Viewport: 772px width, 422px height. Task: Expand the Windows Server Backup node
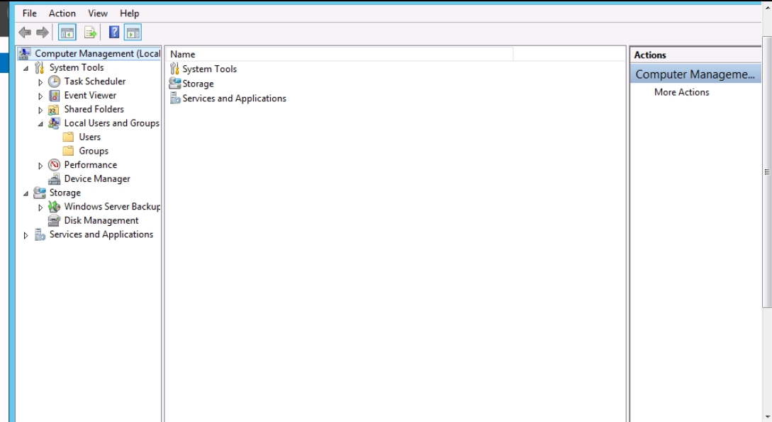click(40, 207)
